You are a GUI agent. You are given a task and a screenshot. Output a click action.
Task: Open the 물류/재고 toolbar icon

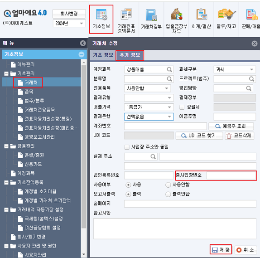pos(226,19)
